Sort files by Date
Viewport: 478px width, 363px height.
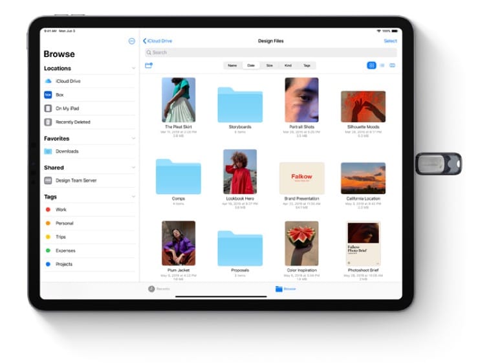(x=251, y=65)
